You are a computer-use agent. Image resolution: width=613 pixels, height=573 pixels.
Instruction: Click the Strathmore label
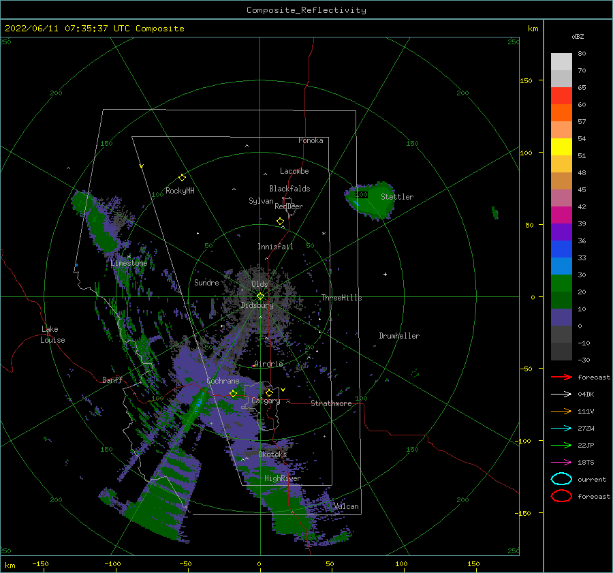(331, 403)
